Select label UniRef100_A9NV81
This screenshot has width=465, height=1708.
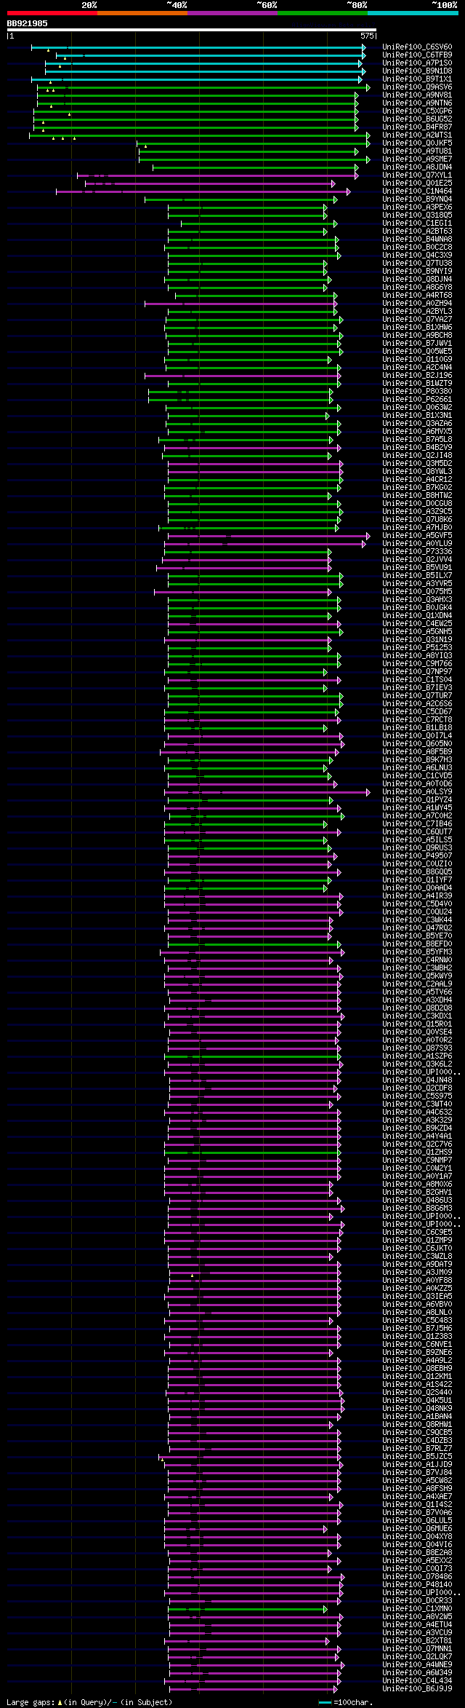417,95
